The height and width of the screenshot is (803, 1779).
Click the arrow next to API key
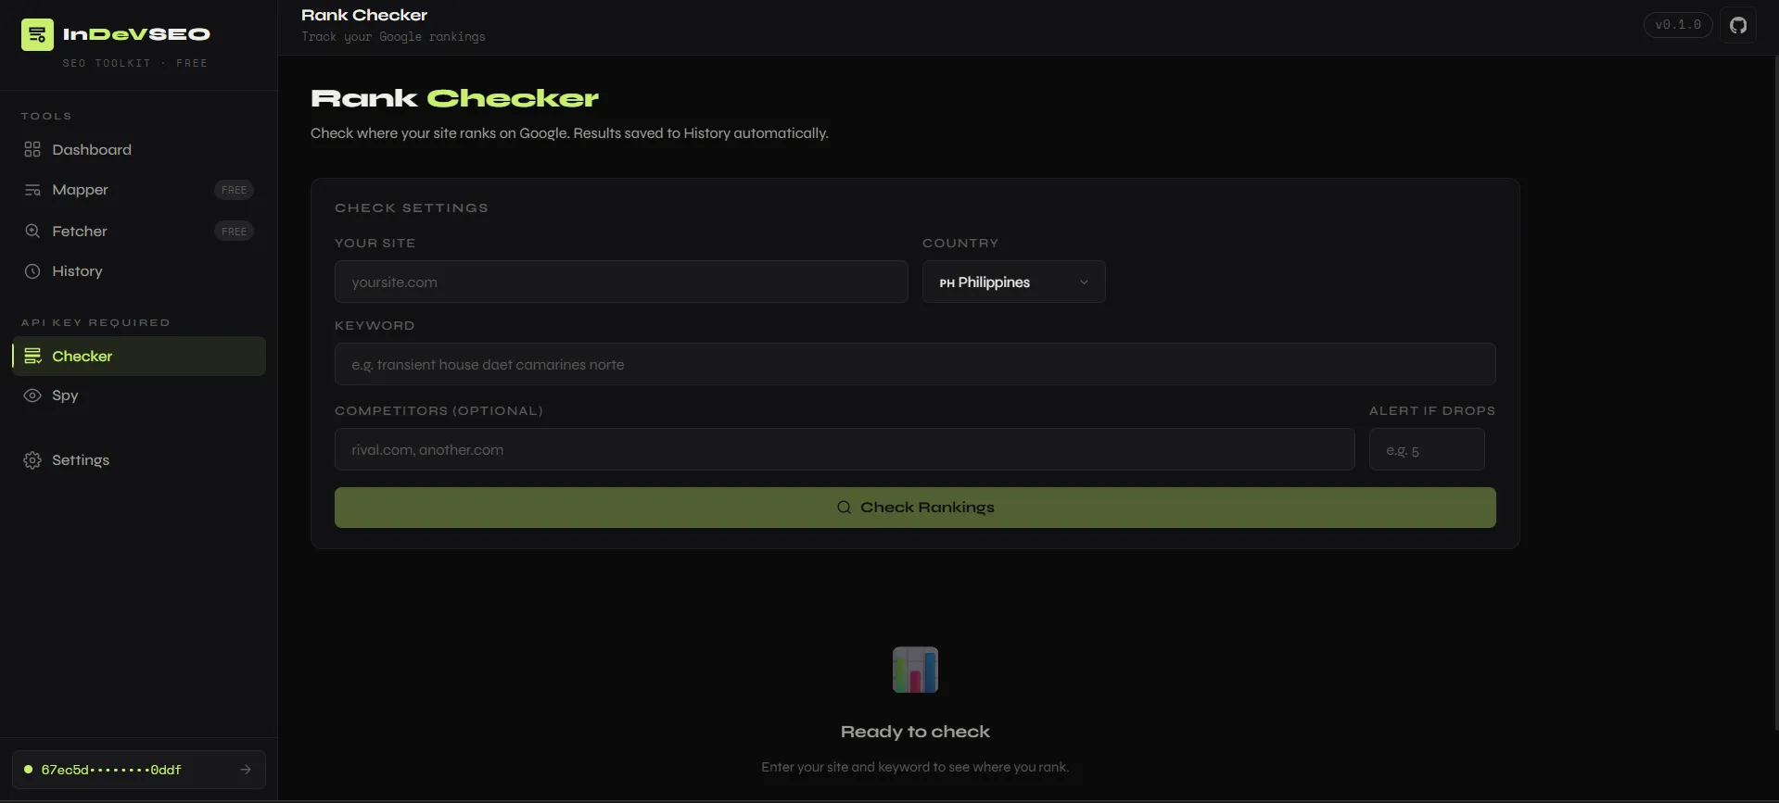pyautogui.click(x=246, y=770)
